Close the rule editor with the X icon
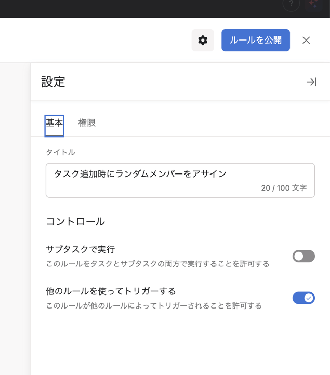 point(306,41)
